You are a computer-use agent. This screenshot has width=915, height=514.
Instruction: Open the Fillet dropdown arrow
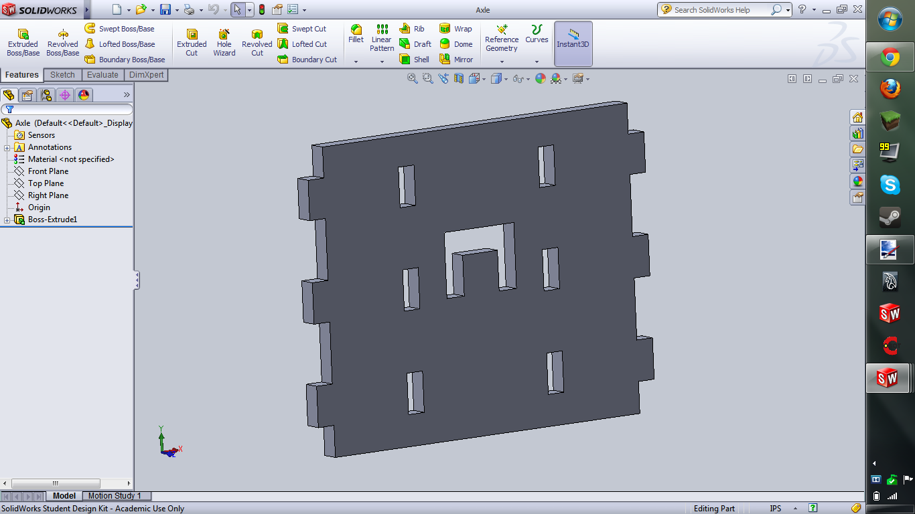pyautogui.click(x=356, y=62)
